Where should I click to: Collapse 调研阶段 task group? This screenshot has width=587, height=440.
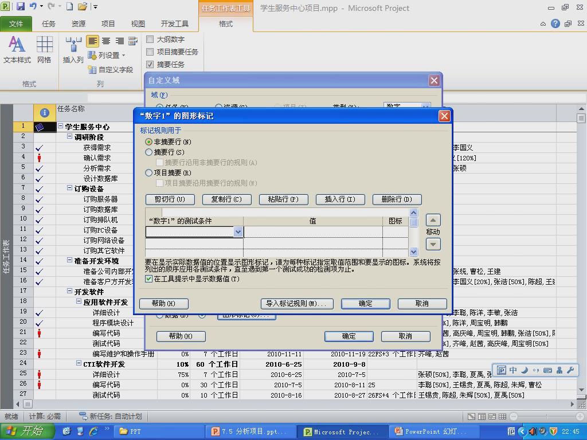point(69,136)
